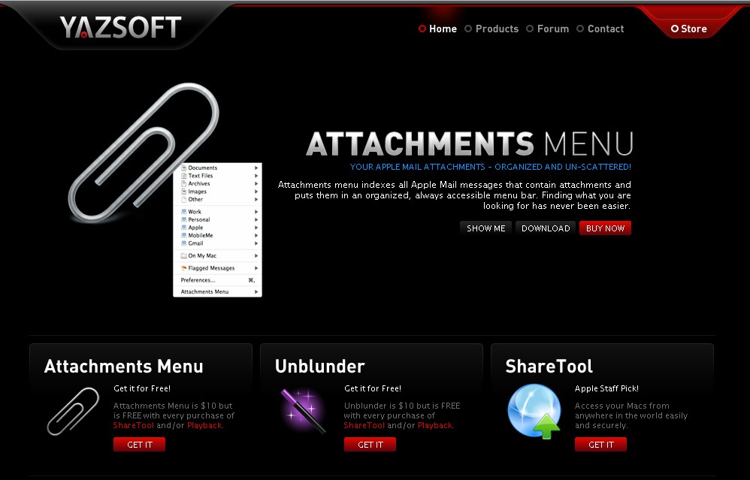Image resolution: width=750 pixels, height=480 pixels.
Task: Click the Documents icon in the menu preview
Action: click(183, 168)
